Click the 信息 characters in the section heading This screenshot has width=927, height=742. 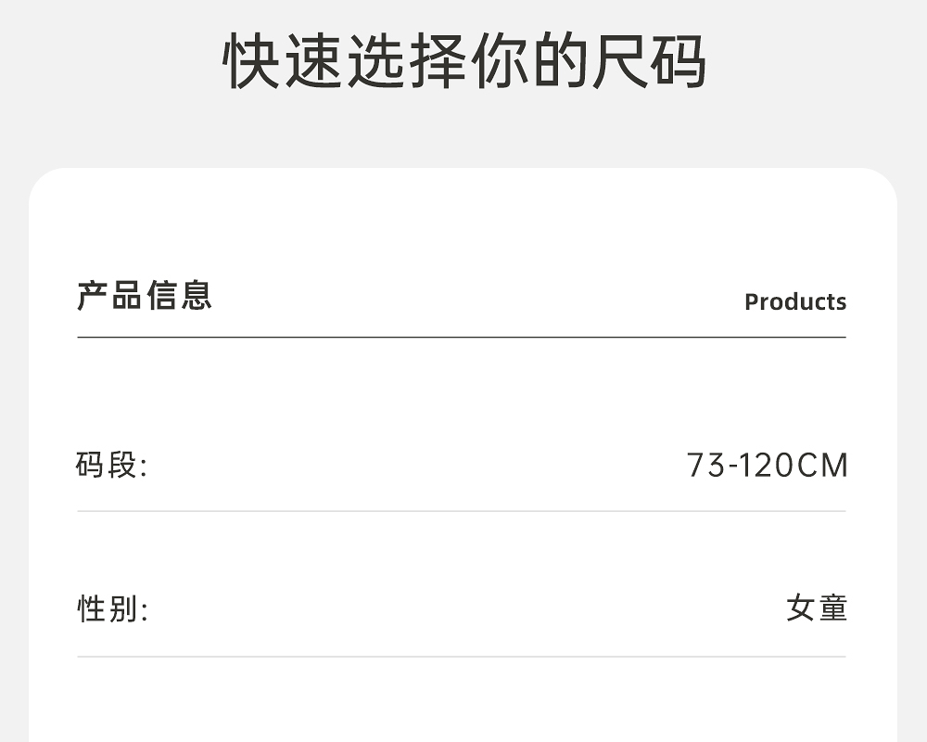pos(179,295)
